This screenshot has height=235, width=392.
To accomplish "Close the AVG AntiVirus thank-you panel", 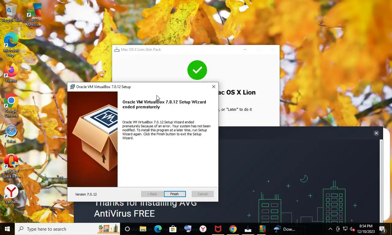I will [376, 133].
